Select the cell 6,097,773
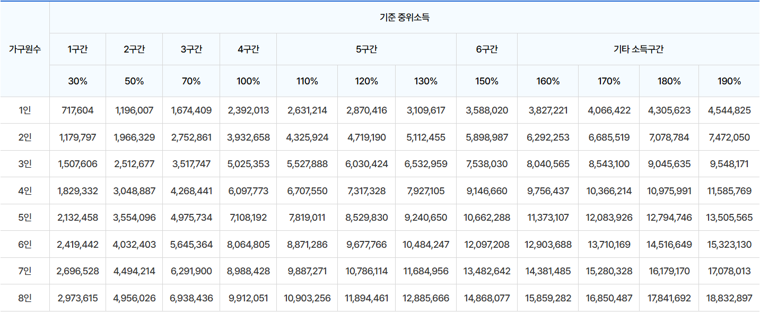760x312 pixels. click(248, 191)
